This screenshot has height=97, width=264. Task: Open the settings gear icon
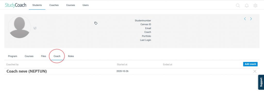pos(255,6)
